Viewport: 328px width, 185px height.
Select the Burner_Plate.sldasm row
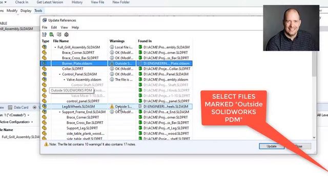point(116,63)
